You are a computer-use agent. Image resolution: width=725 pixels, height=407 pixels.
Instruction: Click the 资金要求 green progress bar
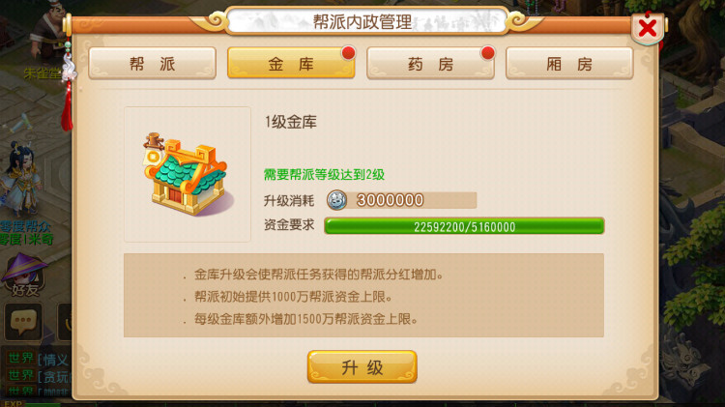point(464,226)
